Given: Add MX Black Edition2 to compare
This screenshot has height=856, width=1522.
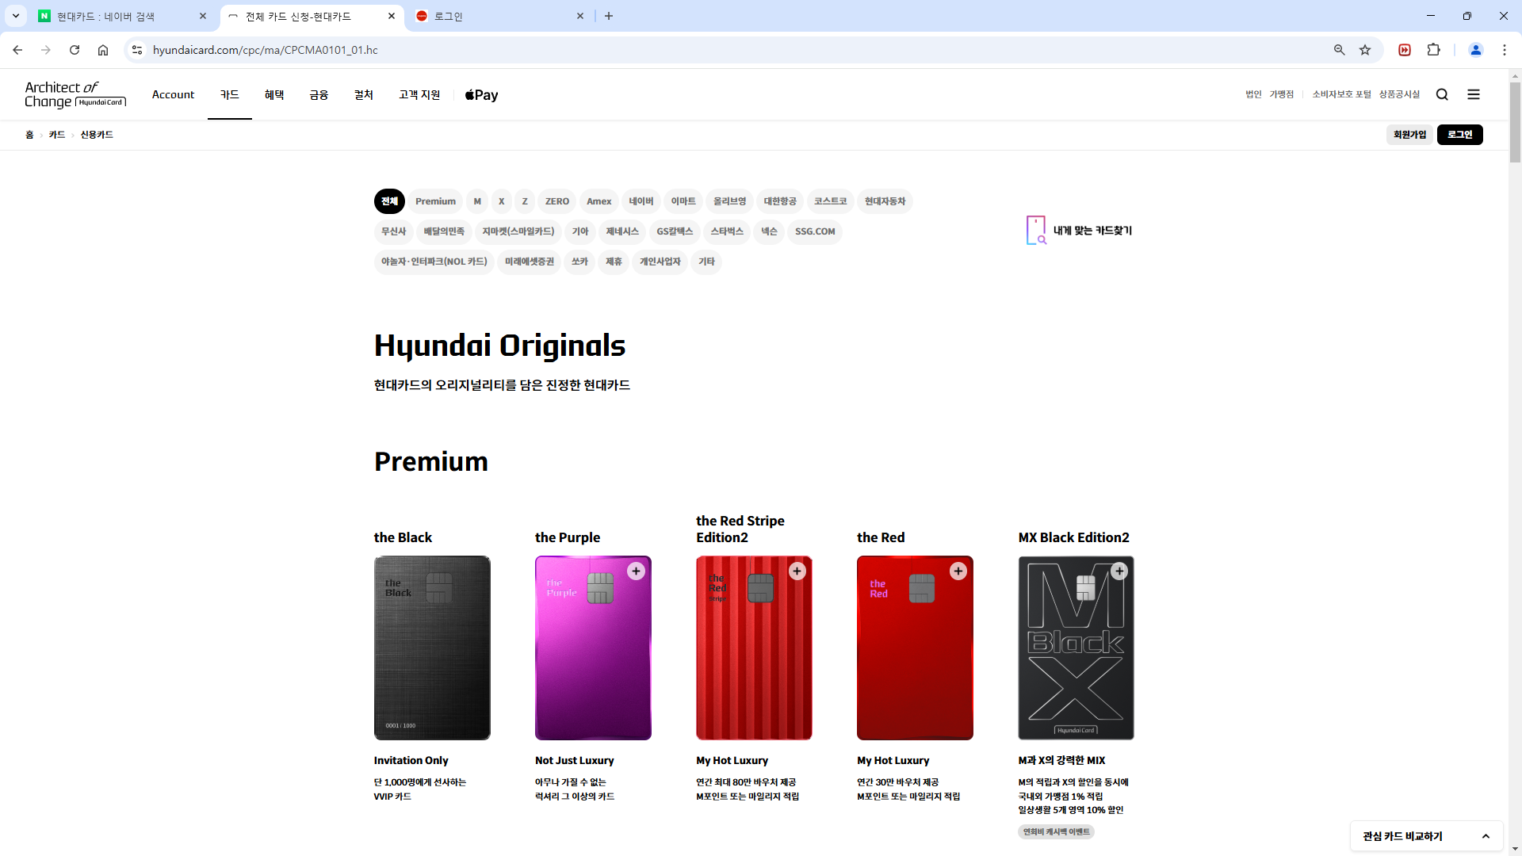Looking at the screenshot, I should tap(1119, 571).
